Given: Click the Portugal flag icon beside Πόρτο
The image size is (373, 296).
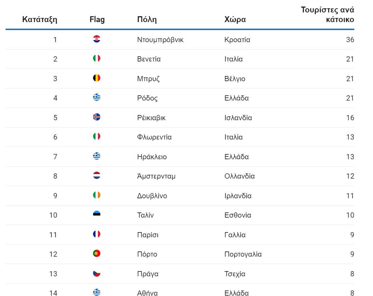Looking at the screenshot, I should [x=97, y=254].
